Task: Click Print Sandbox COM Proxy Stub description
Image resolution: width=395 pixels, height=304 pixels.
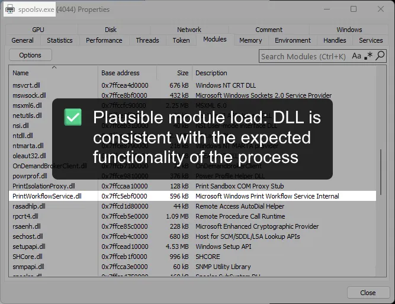Action: 240,186
